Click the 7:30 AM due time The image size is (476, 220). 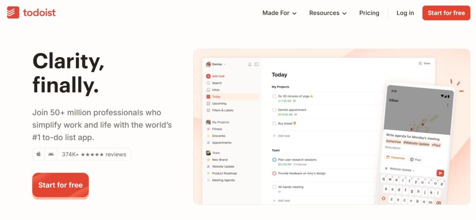(x=285, y=101)
